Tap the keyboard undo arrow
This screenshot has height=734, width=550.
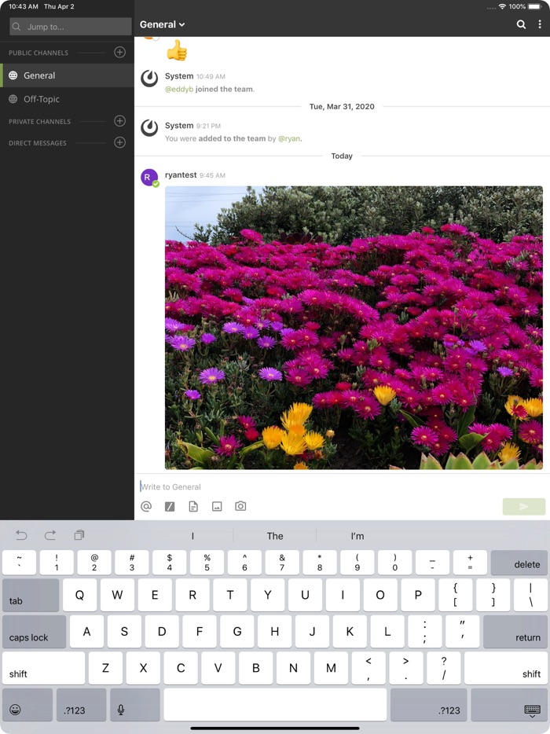[x=21, y=534]
